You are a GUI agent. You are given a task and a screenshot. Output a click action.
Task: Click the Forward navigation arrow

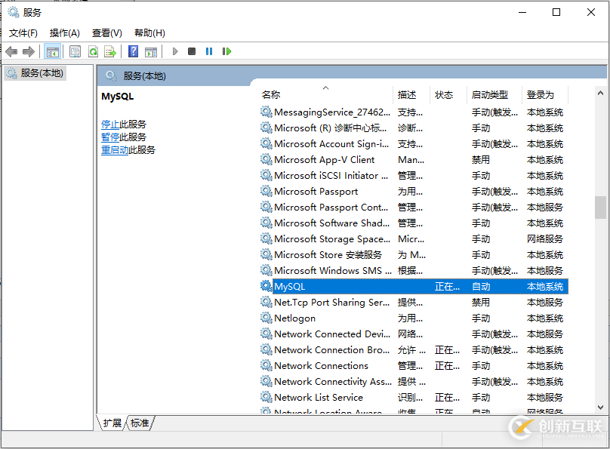[29, 51]
